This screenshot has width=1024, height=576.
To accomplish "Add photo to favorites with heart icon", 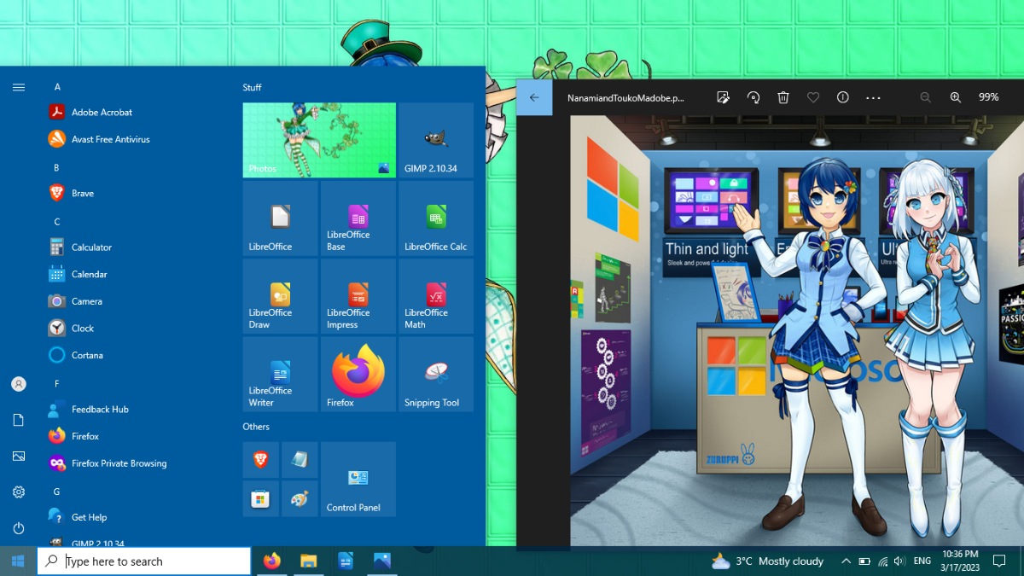I will point(813,97).
